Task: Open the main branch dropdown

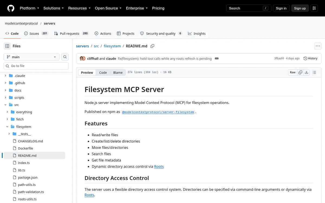Action: (31, 57)
